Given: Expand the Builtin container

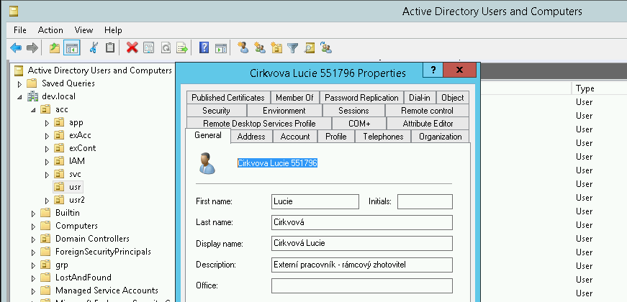Looking at the screenshot, I should pyautogui.click(x=33, y=214).
